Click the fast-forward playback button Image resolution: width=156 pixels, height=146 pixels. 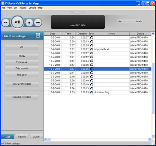tap(38, 23)
